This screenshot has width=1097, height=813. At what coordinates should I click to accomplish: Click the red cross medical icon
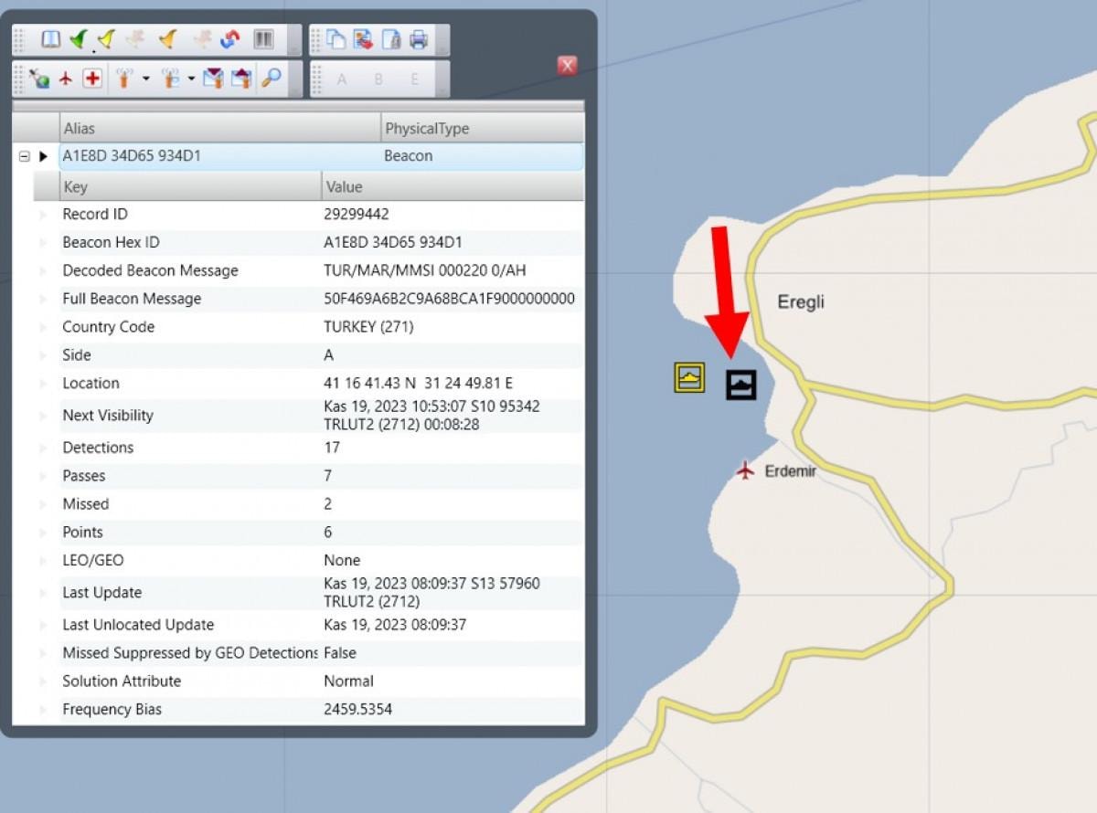pyautogui.click(x=92, y=79)
